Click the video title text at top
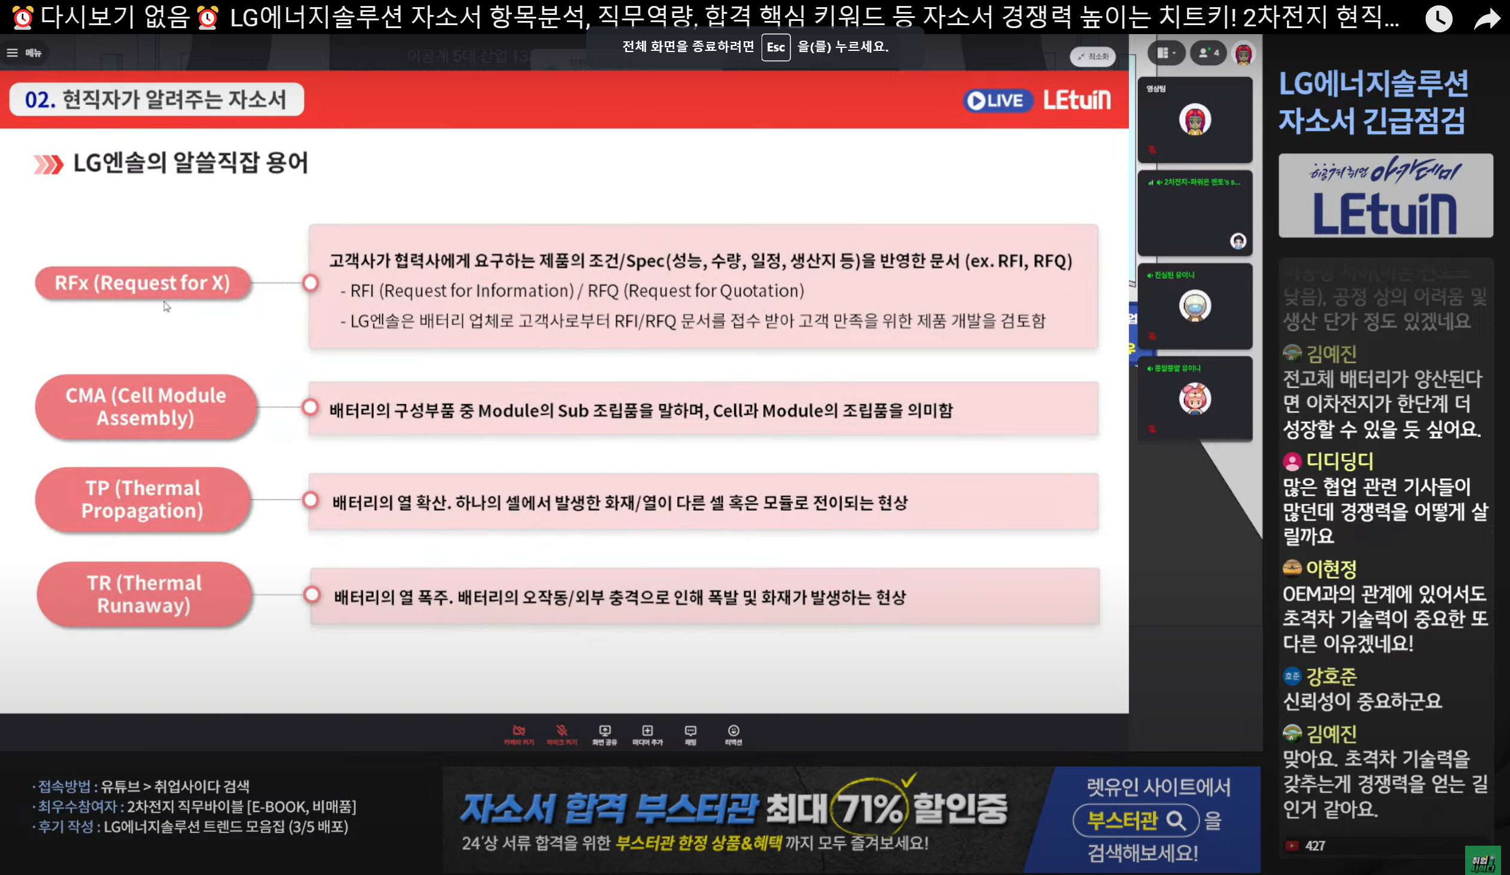Image resolution: width=1510 pixels, height=875 pixels. [x=705, y=17]
